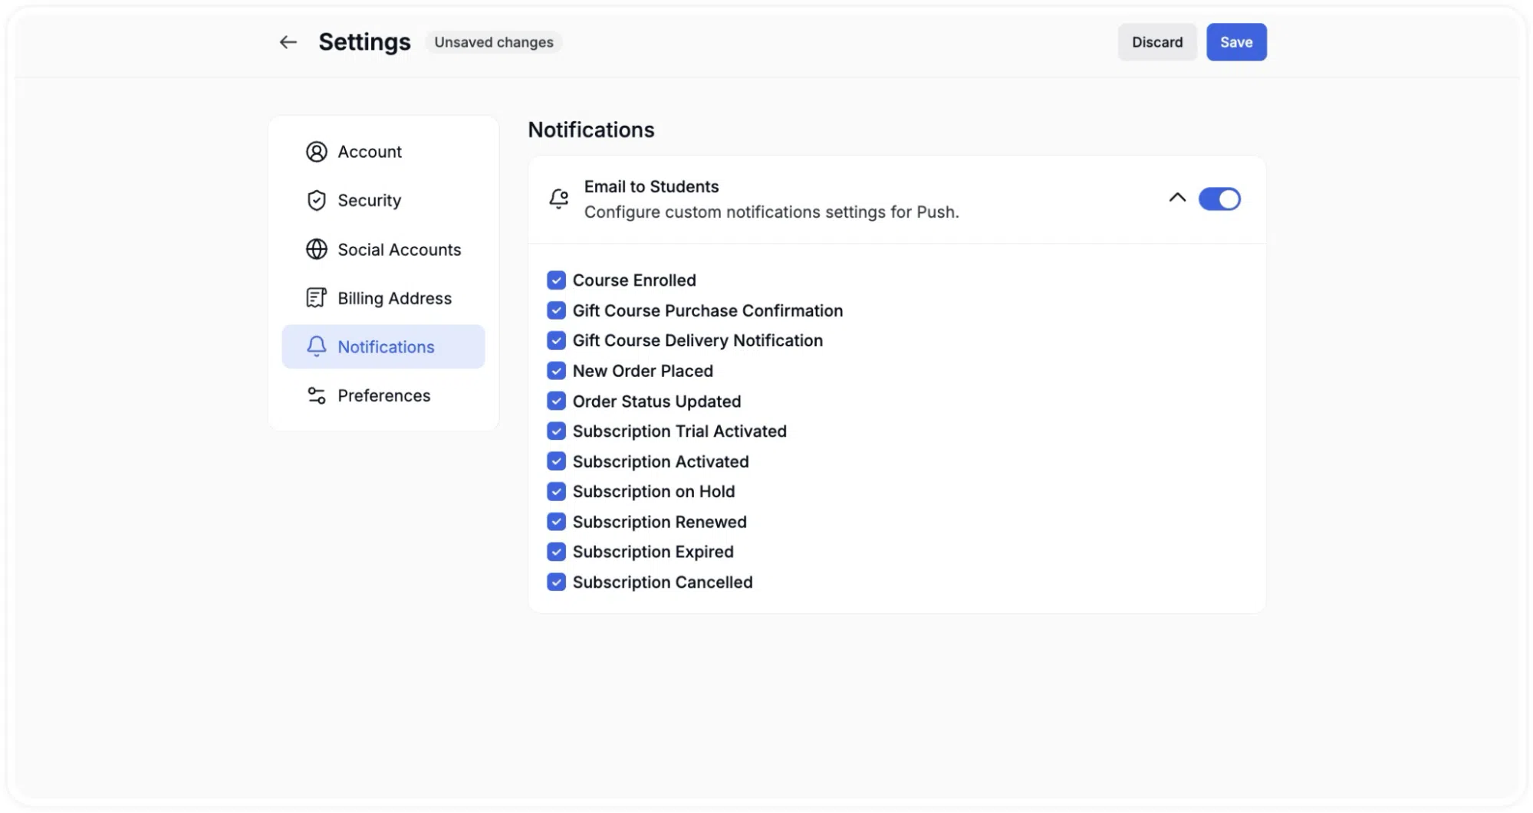Select Billing Address in sidebar
This screenshot has height=813, width=1533.
coord(383,298)
